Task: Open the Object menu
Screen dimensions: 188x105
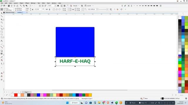Action: coord(21,3)
